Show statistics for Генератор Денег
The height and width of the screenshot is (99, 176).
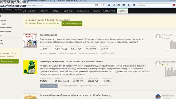[67, 53]
